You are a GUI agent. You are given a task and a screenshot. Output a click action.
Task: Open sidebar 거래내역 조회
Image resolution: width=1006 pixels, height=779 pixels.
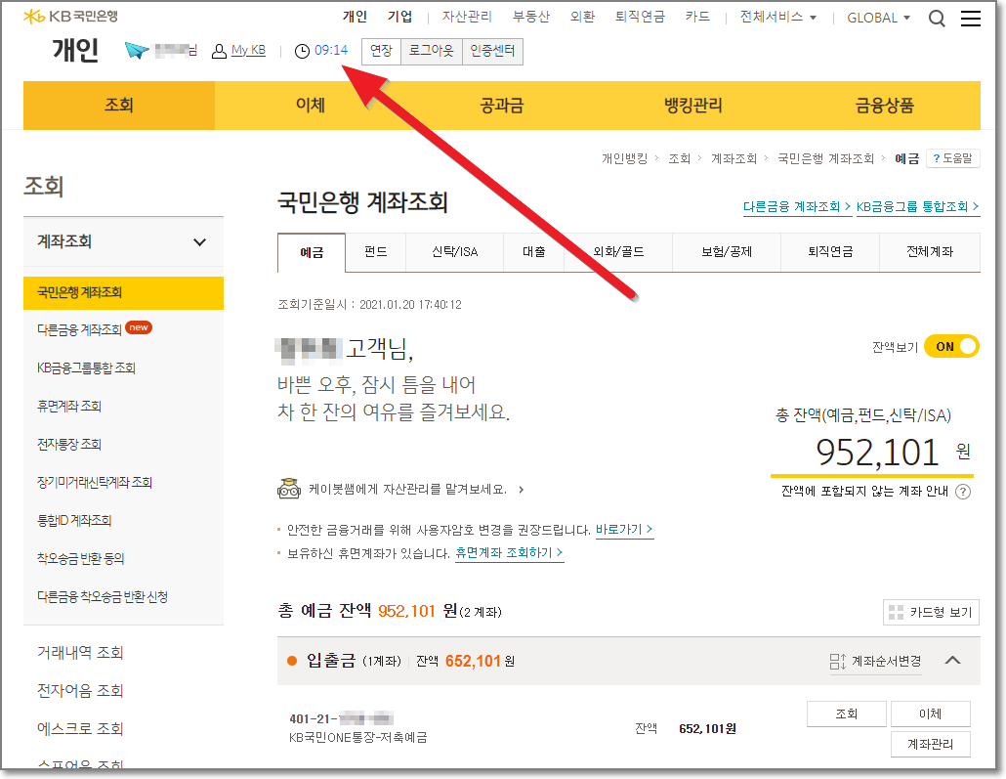[80, 653]
